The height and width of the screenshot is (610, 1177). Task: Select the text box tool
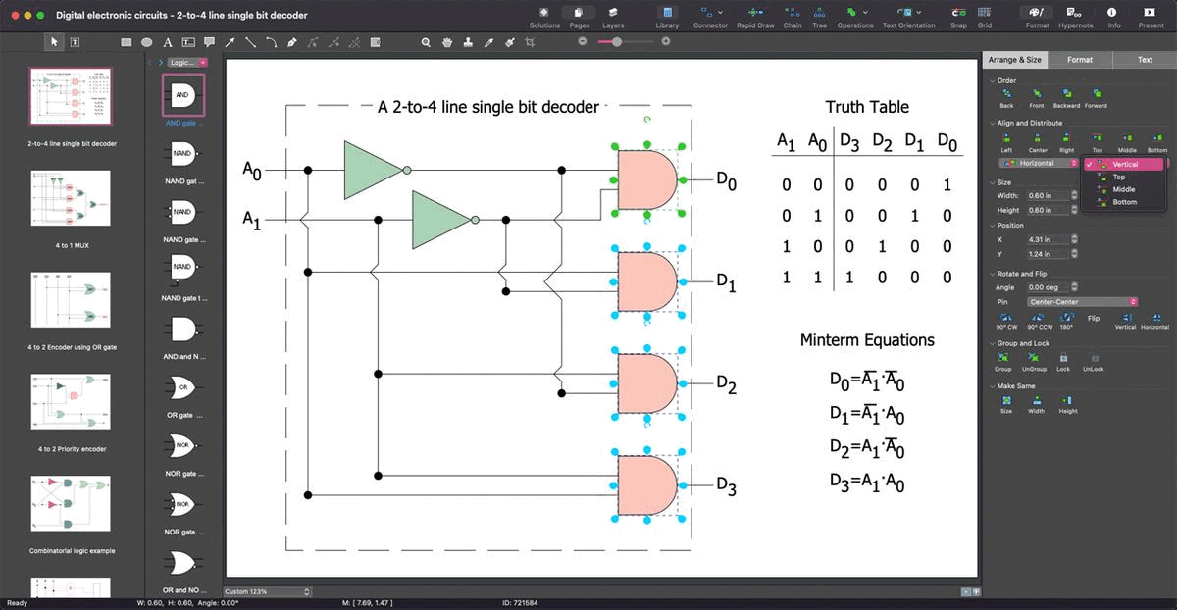click(76, 42)
